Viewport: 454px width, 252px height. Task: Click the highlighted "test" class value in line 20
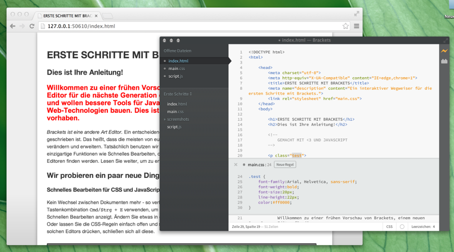296,155
